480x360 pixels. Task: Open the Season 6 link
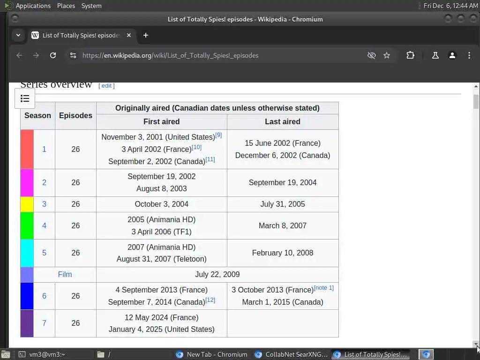coord(44,296)
